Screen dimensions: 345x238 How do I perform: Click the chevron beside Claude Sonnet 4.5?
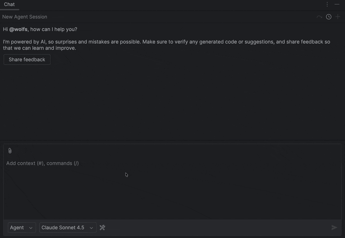tap(91, 228)
